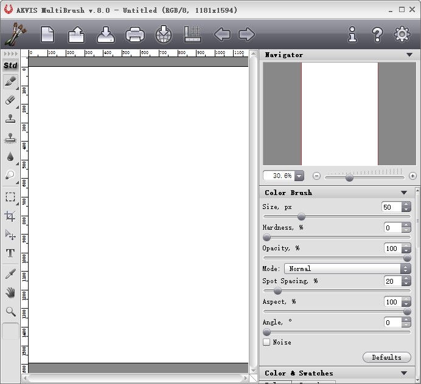The height and width of the screenshot is (384, 421).
Task: Click the Angle stepper arrows
Action: [x=406, y=322]
